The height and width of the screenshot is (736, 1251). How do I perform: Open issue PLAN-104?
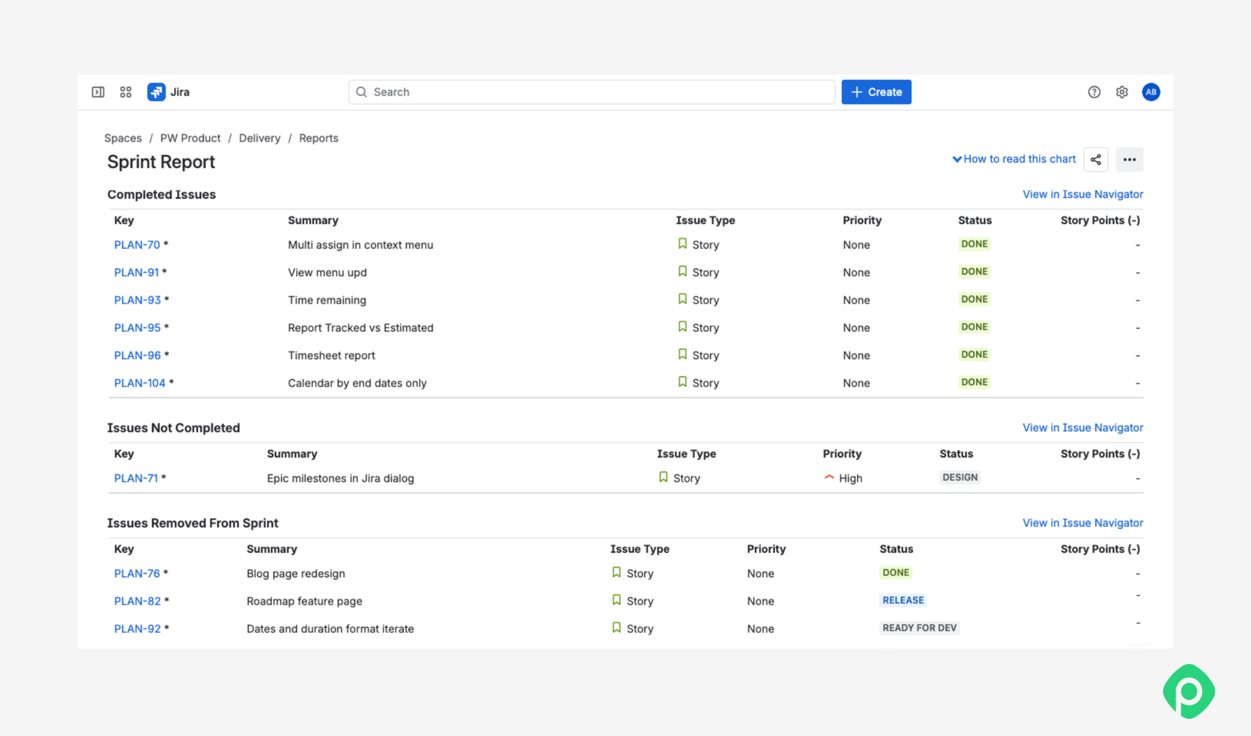point(140,383)
